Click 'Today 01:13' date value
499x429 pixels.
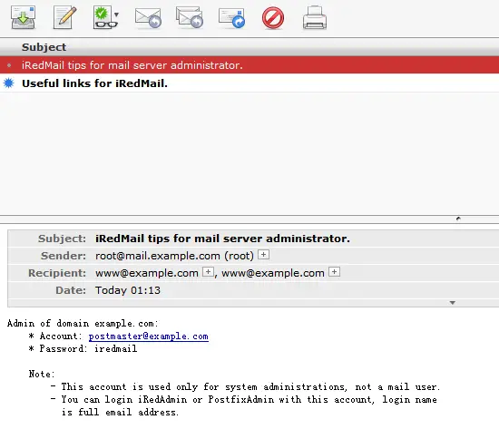click(x=128, y=290)
